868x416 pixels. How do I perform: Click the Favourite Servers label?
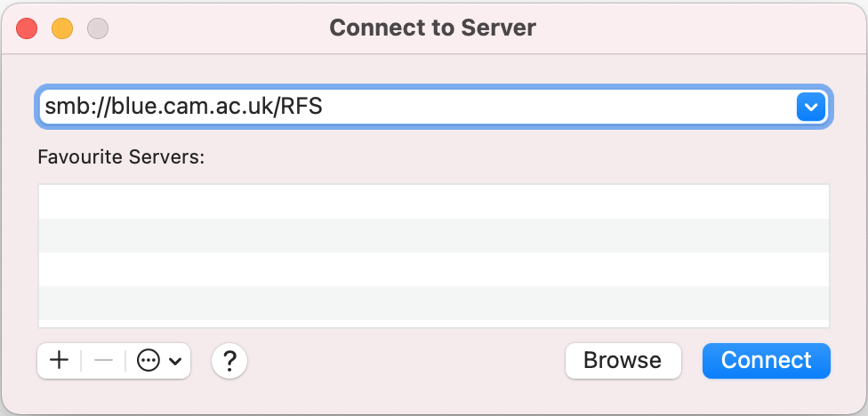click(x=121, y=157)
